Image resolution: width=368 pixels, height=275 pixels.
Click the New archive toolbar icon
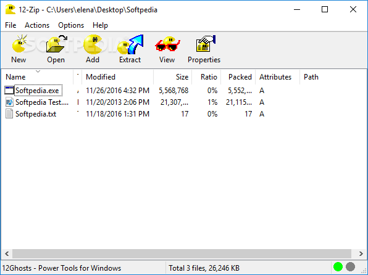[x=19, y=44]
